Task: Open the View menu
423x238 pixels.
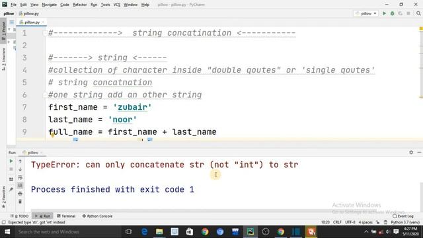Action: (x=34, y=5)
